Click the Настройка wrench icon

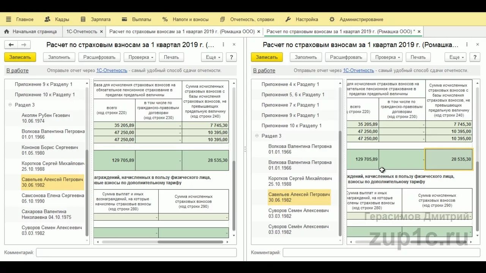tap(288, 19)
